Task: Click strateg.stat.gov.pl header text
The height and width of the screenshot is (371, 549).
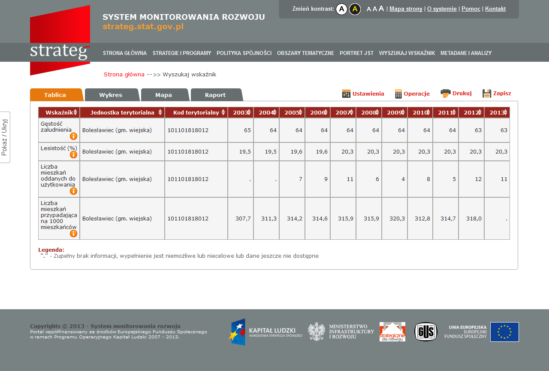Action: pos(143,27)
